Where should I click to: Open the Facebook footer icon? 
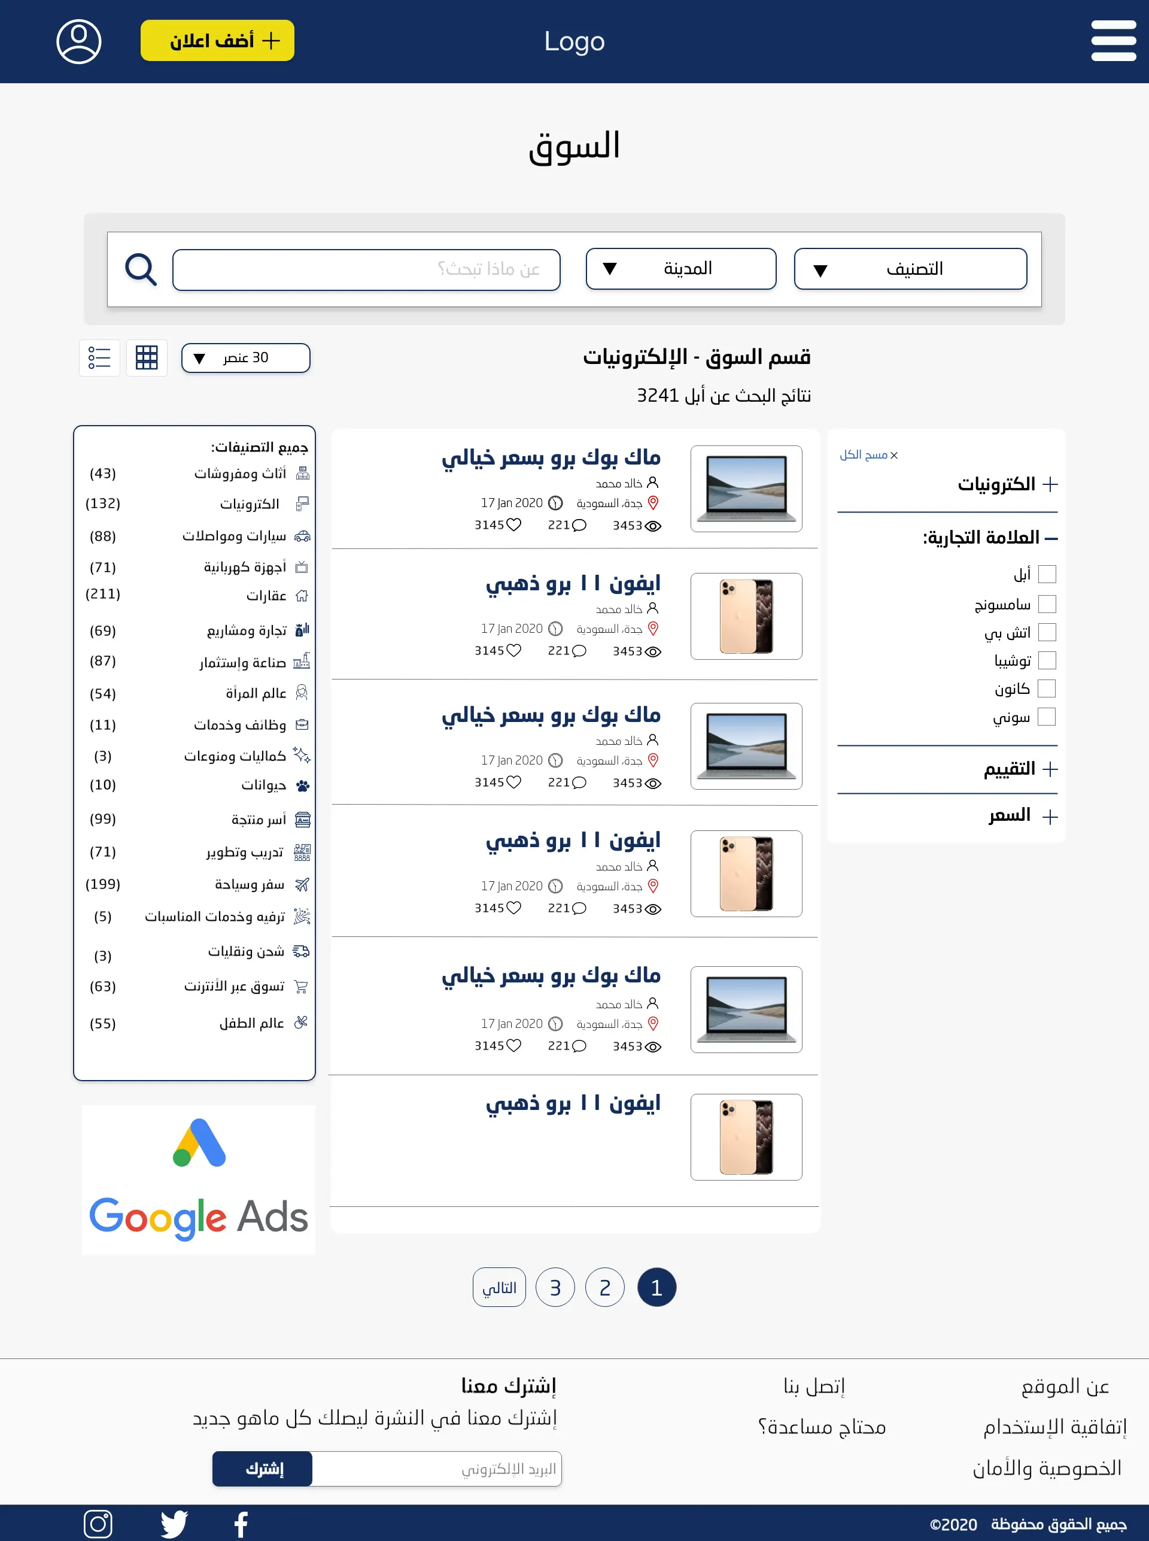[241, 1524]
